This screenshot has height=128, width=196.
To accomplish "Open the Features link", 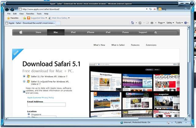I will [x=135, y=45].
